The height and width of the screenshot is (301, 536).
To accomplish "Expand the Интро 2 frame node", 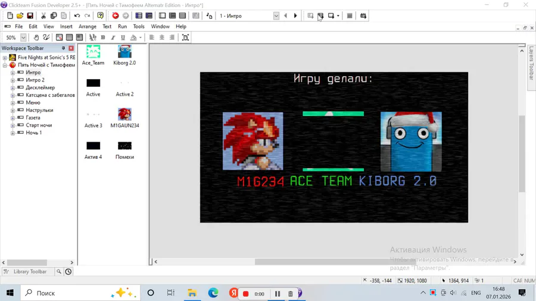I will (13, 80).
